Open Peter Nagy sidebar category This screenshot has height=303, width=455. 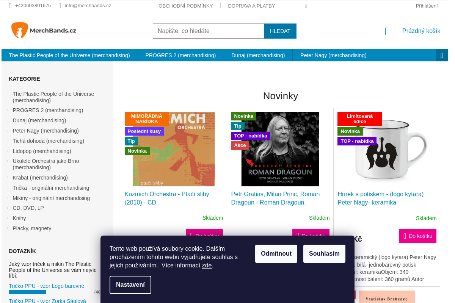tap(45, 131)
